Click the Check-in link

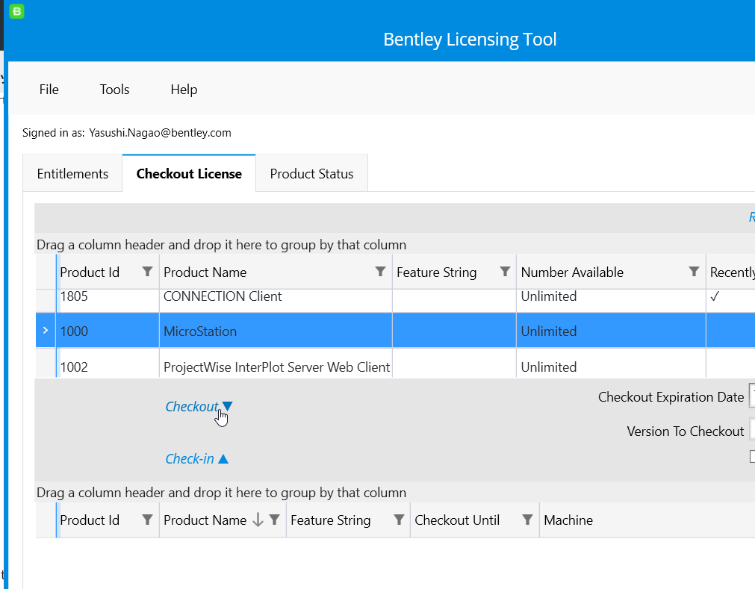point(197,459)
